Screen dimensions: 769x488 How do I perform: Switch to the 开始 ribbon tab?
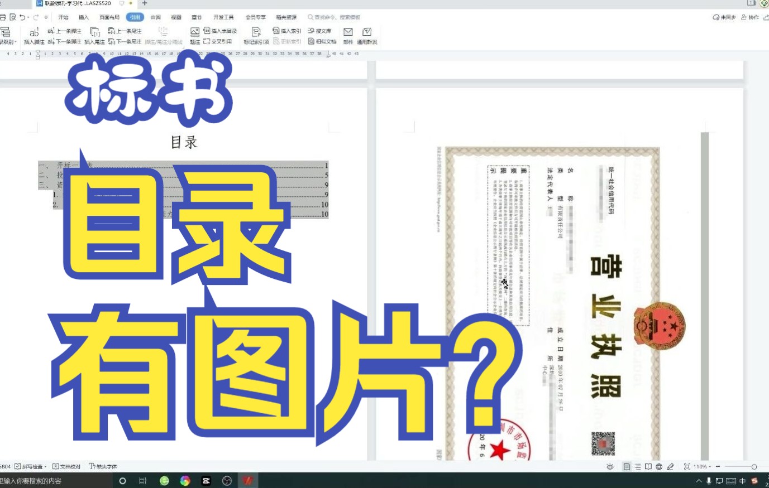click(63, 17)
